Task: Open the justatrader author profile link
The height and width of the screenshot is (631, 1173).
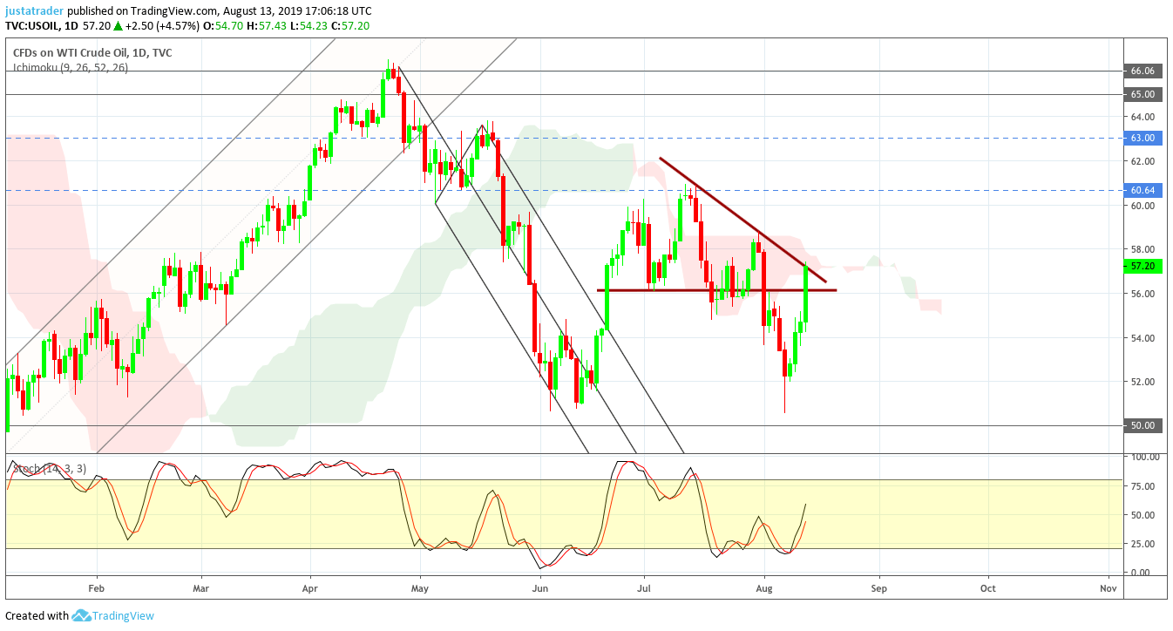Action: pos(34,10)
